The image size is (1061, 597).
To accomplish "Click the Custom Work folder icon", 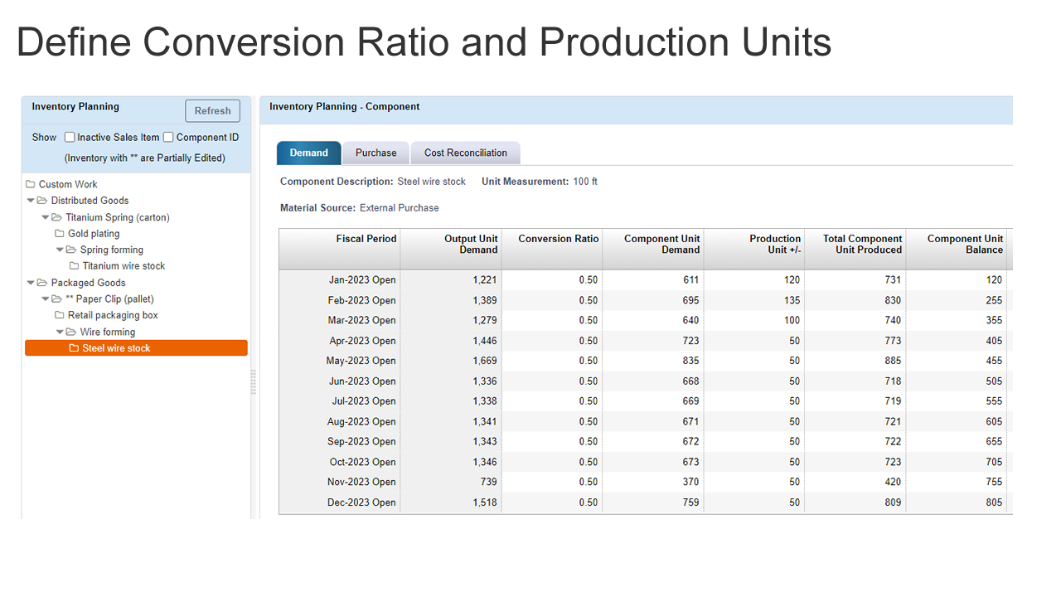I will (x=31, y=184).
